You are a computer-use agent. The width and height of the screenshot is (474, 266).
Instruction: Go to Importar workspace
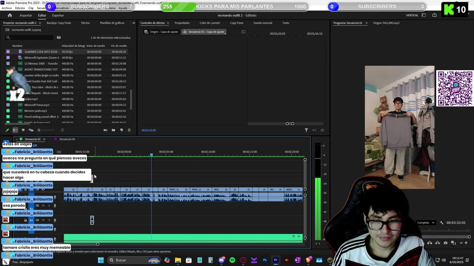coord(26,15)
